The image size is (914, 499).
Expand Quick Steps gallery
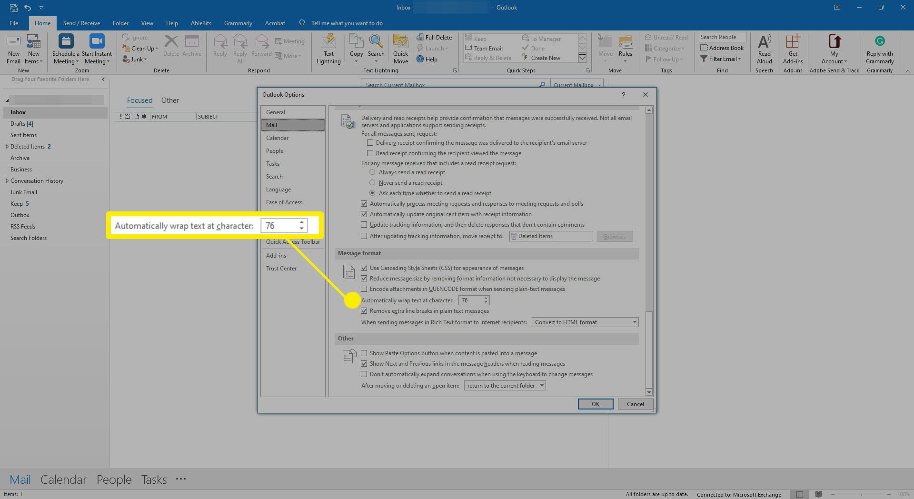(x=582, y=58)
